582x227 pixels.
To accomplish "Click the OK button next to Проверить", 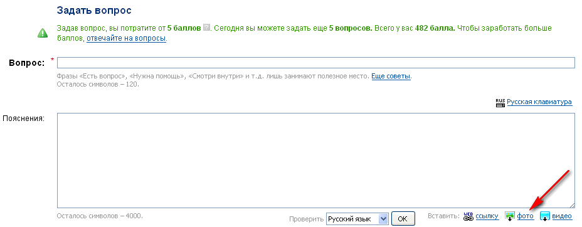I will (403, 219).
